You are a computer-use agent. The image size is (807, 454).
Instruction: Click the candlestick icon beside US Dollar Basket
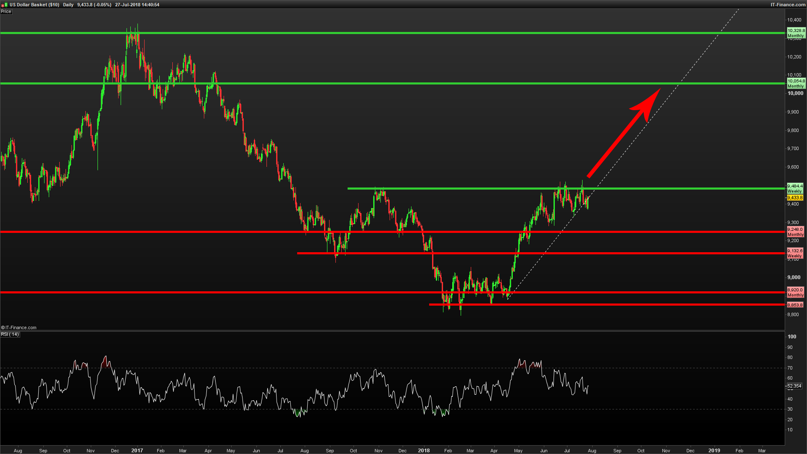[5, 5]
